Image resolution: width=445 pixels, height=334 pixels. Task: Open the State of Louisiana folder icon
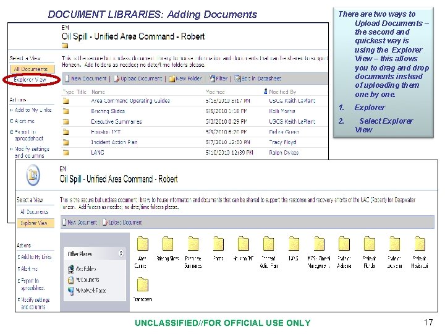point(394,244)
